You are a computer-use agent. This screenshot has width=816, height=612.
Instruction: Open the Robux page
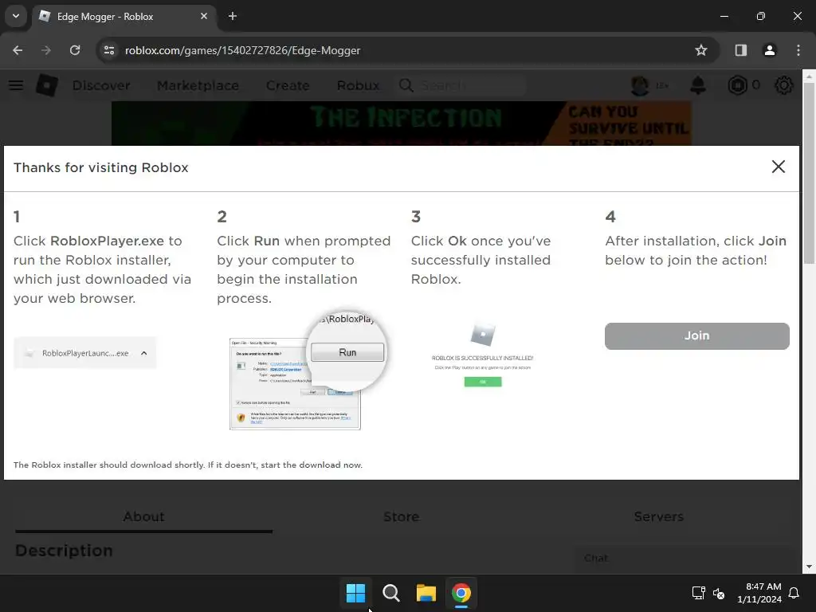point(358,85)
